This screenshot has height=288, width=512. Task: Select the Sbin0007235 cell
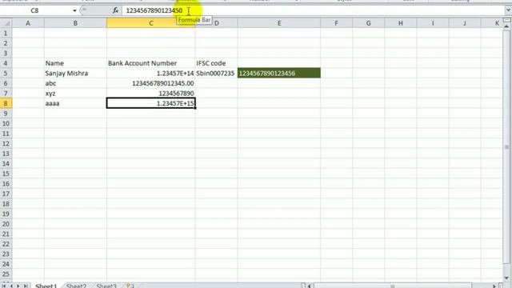pos(217,73)
